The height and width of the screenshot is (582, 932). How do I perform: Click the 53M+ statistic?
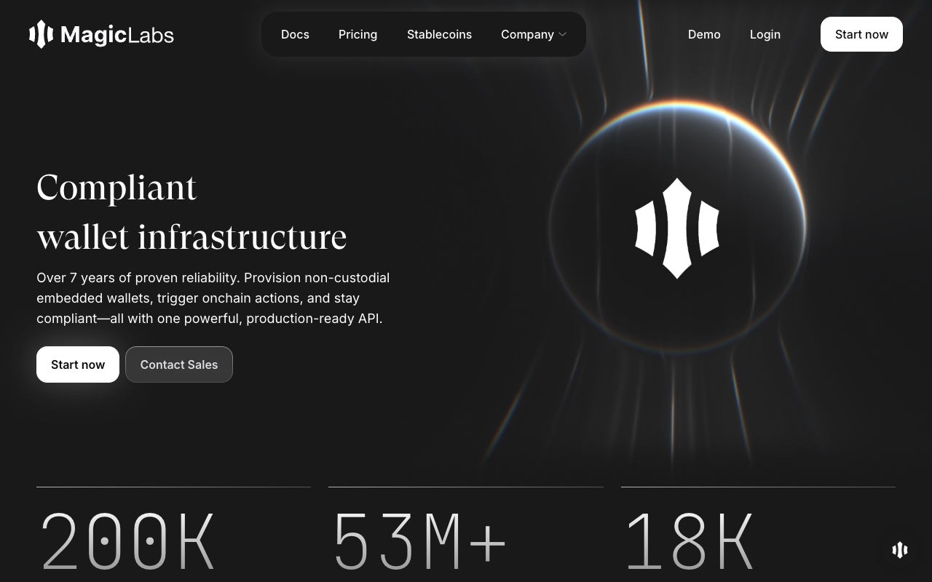click(x=420, y=542)
